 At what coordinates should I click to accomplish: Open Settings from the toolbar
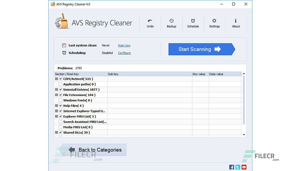[x=214, y=23]
